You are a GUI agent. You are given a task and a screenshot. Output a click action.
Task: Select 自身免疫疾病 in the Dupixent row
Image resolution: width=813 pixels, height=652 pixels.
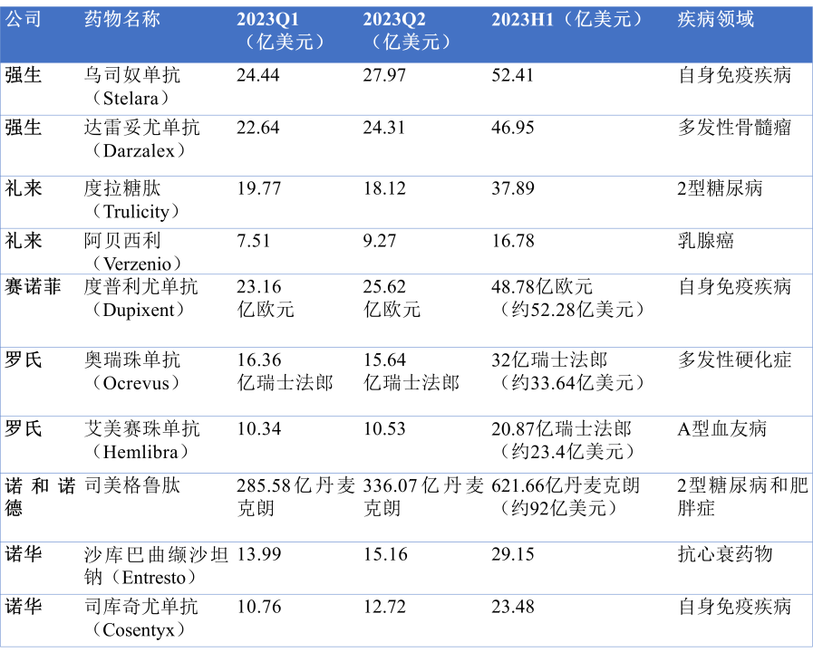tap(735, 287)
